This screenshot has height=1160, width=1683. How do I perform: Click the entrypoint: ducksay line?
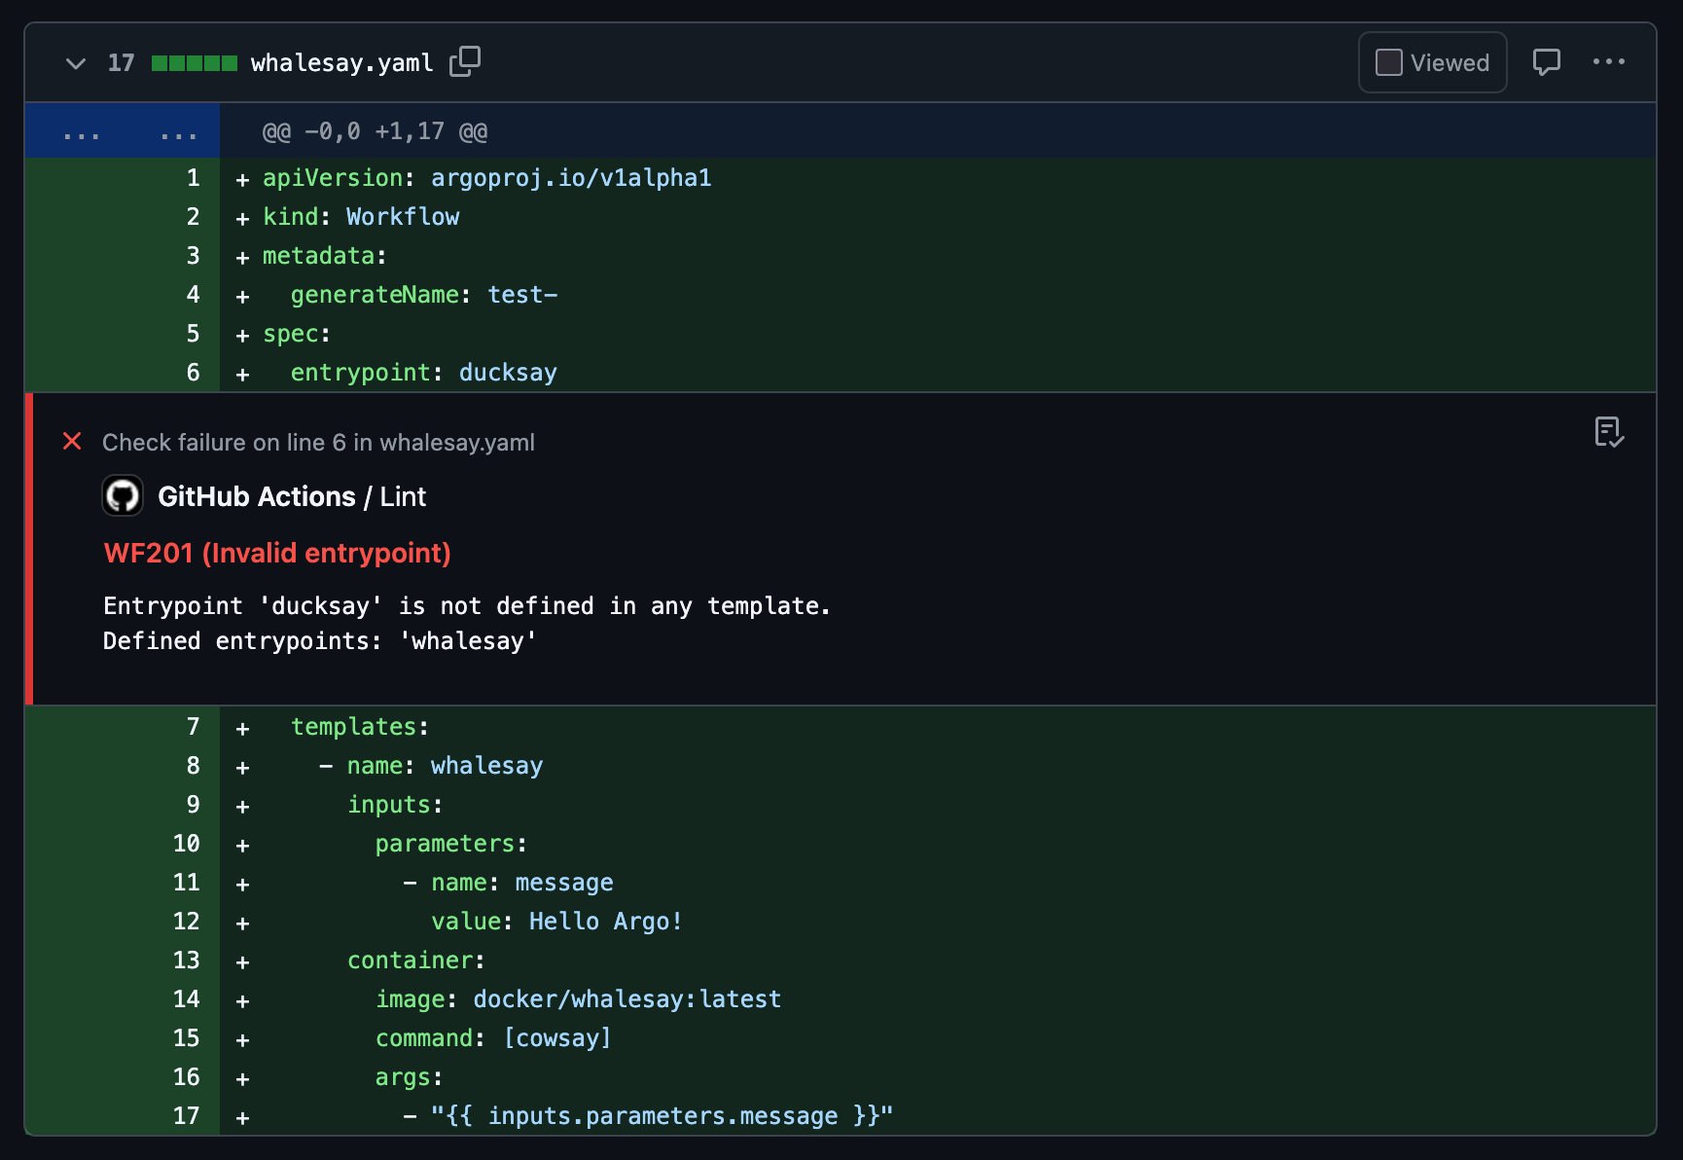coord(938,373)
